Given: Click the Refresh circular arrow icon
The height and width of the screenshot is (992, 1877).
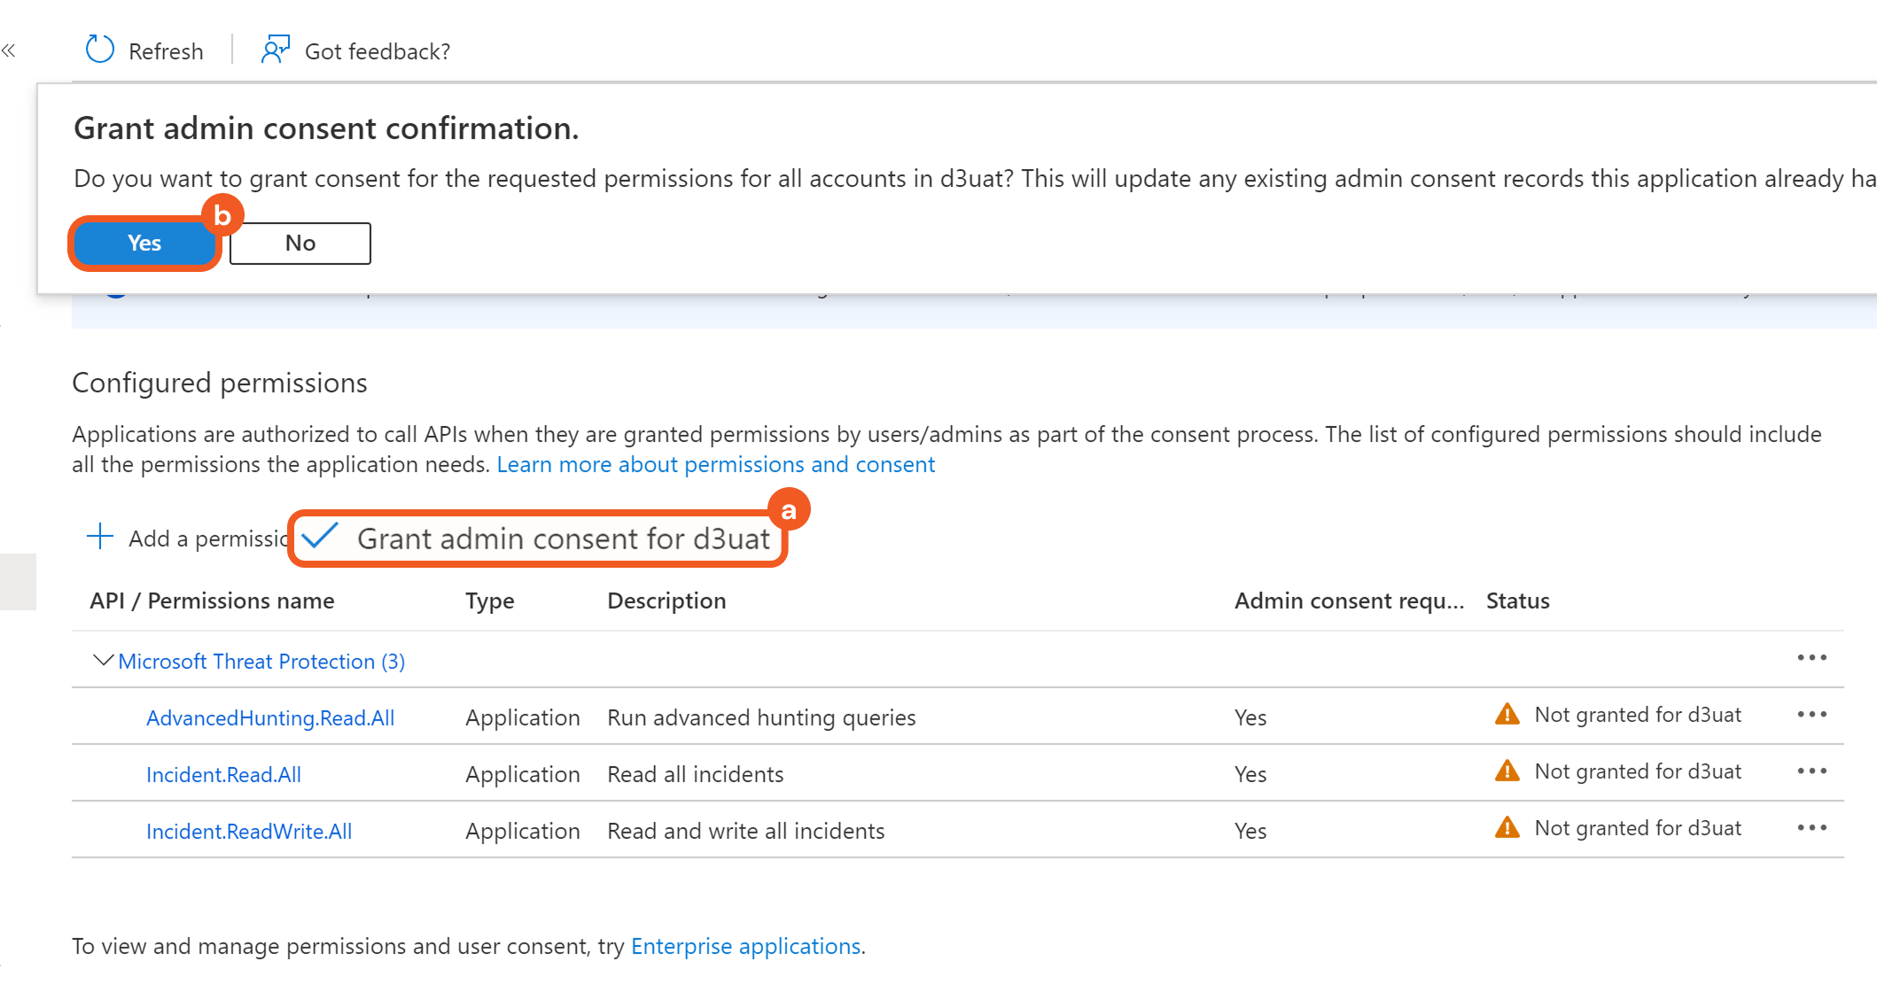Looking at the screenshot, I should pyautogui.click(x=99, y=50).
